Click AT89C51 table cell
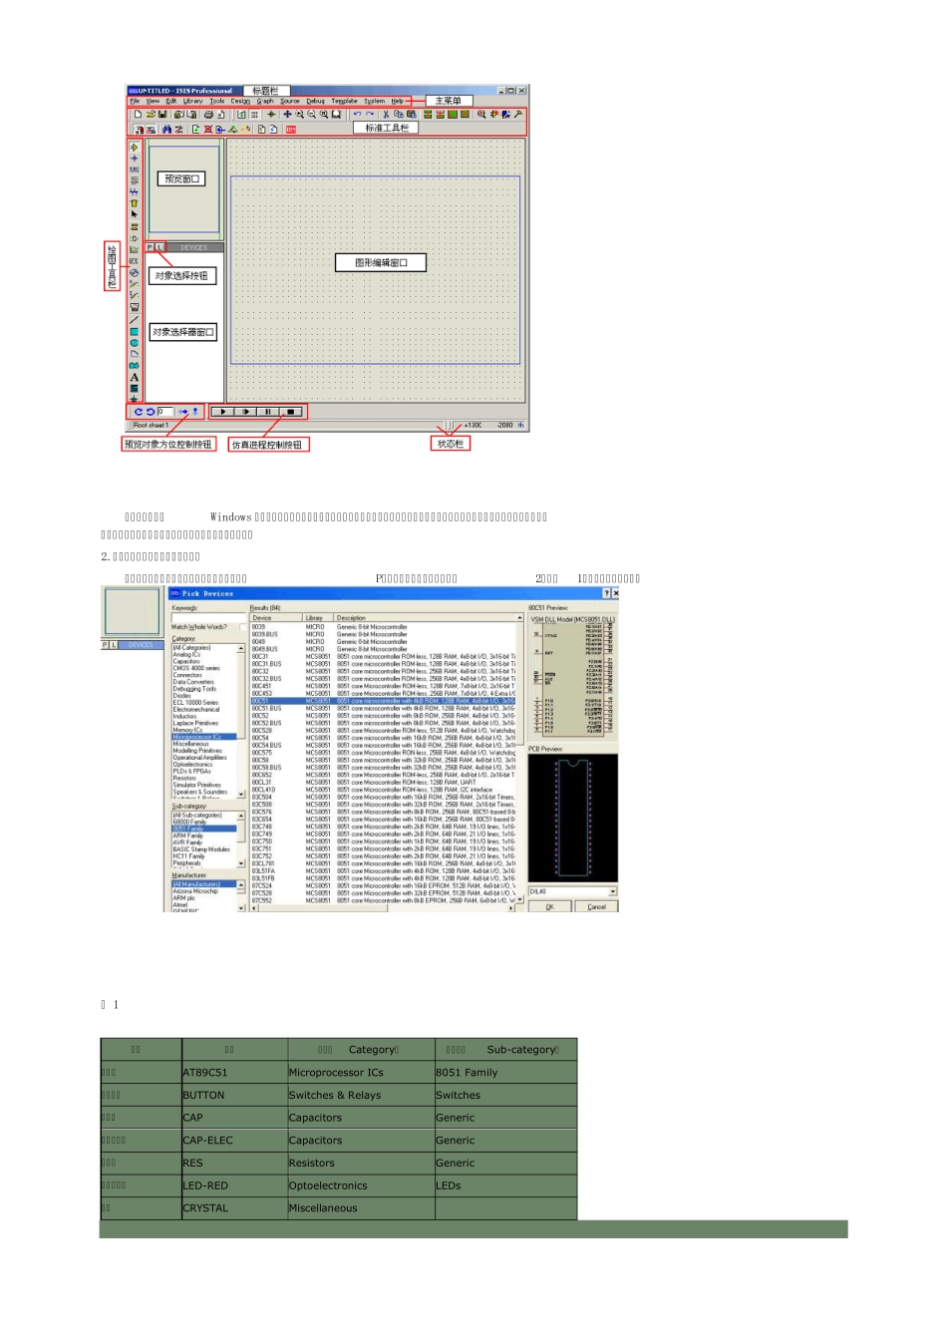 point(234,1073)
